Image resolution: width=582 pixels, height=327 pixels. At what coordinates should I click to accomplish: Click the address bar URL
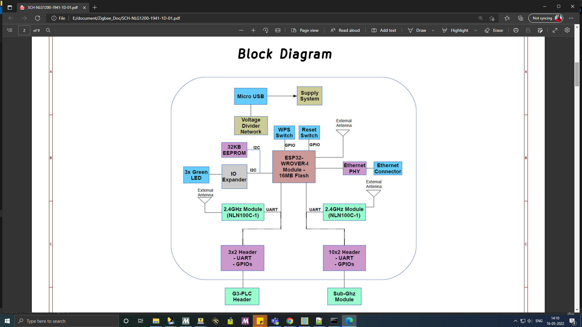126,18
